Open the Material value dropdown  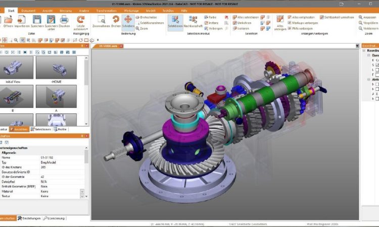[x=82, y=192]
